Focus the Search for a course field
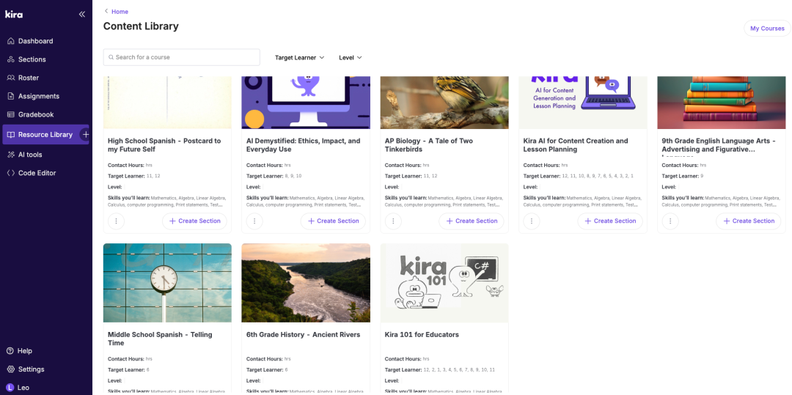792x395 pixels. 182,57
